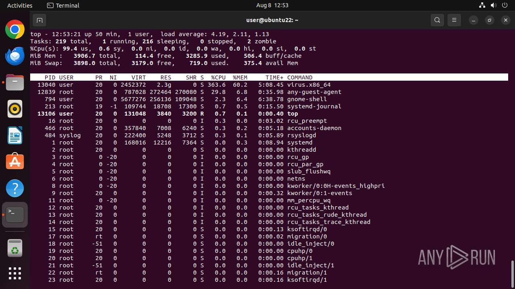Click the 5:08.45 time value
This screenshot has width=515, height=289.
(x=271, y=85)
